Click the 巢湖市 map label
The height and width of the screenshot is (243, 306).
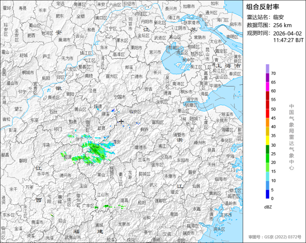click(64, 39)
